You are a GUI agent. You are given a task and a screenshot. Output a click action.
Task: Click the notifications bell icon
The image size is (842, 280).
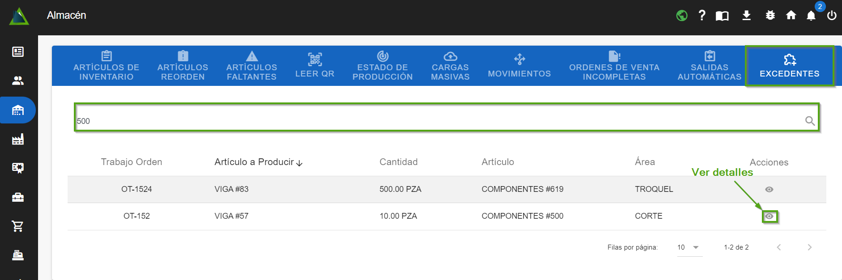(x=811, y=16)
